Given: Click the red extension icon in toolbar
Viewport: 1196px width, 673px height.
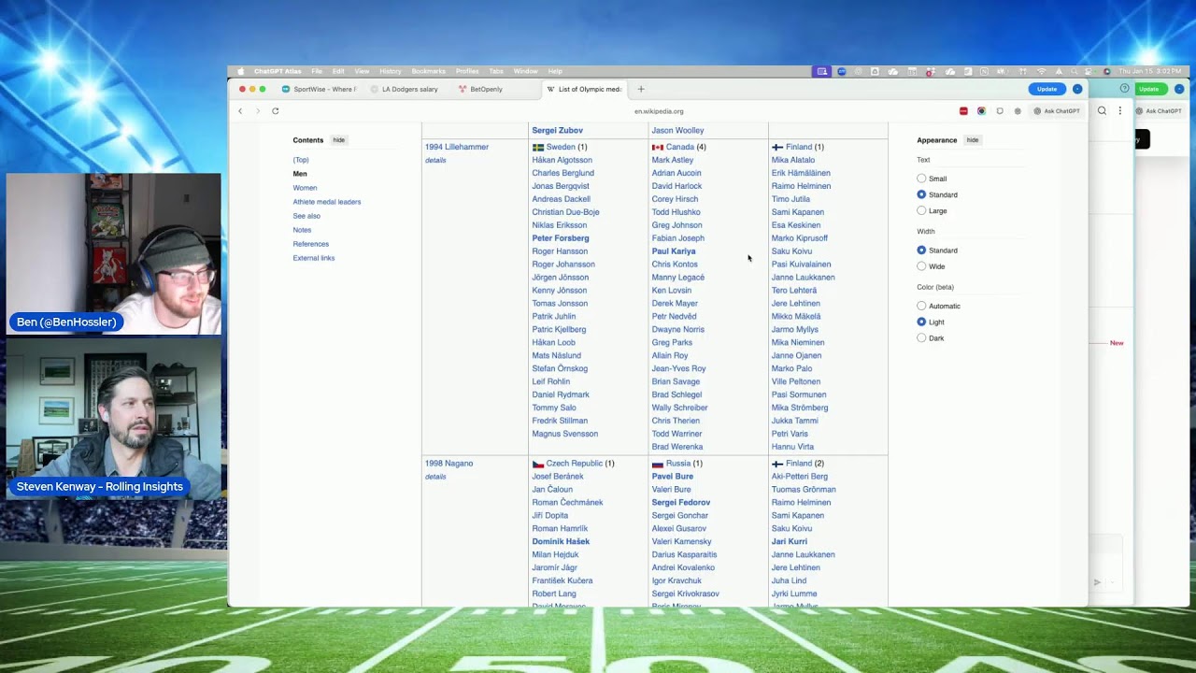Looking at the screenshot, I should (963, 111).
